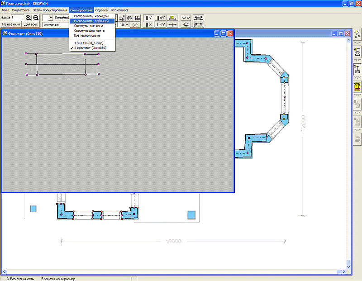
Task: Click status text Введите новый размер
Action: [58, 279]
